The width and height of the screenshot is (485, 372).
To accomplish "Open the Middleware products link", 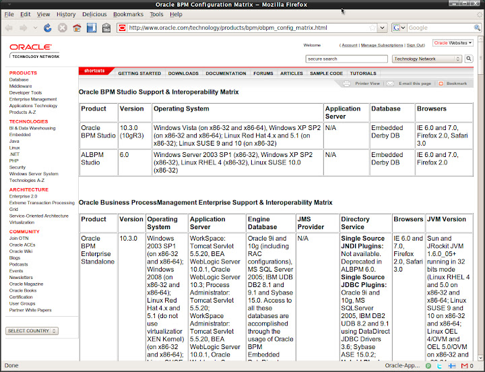I will tap(20, 86).
